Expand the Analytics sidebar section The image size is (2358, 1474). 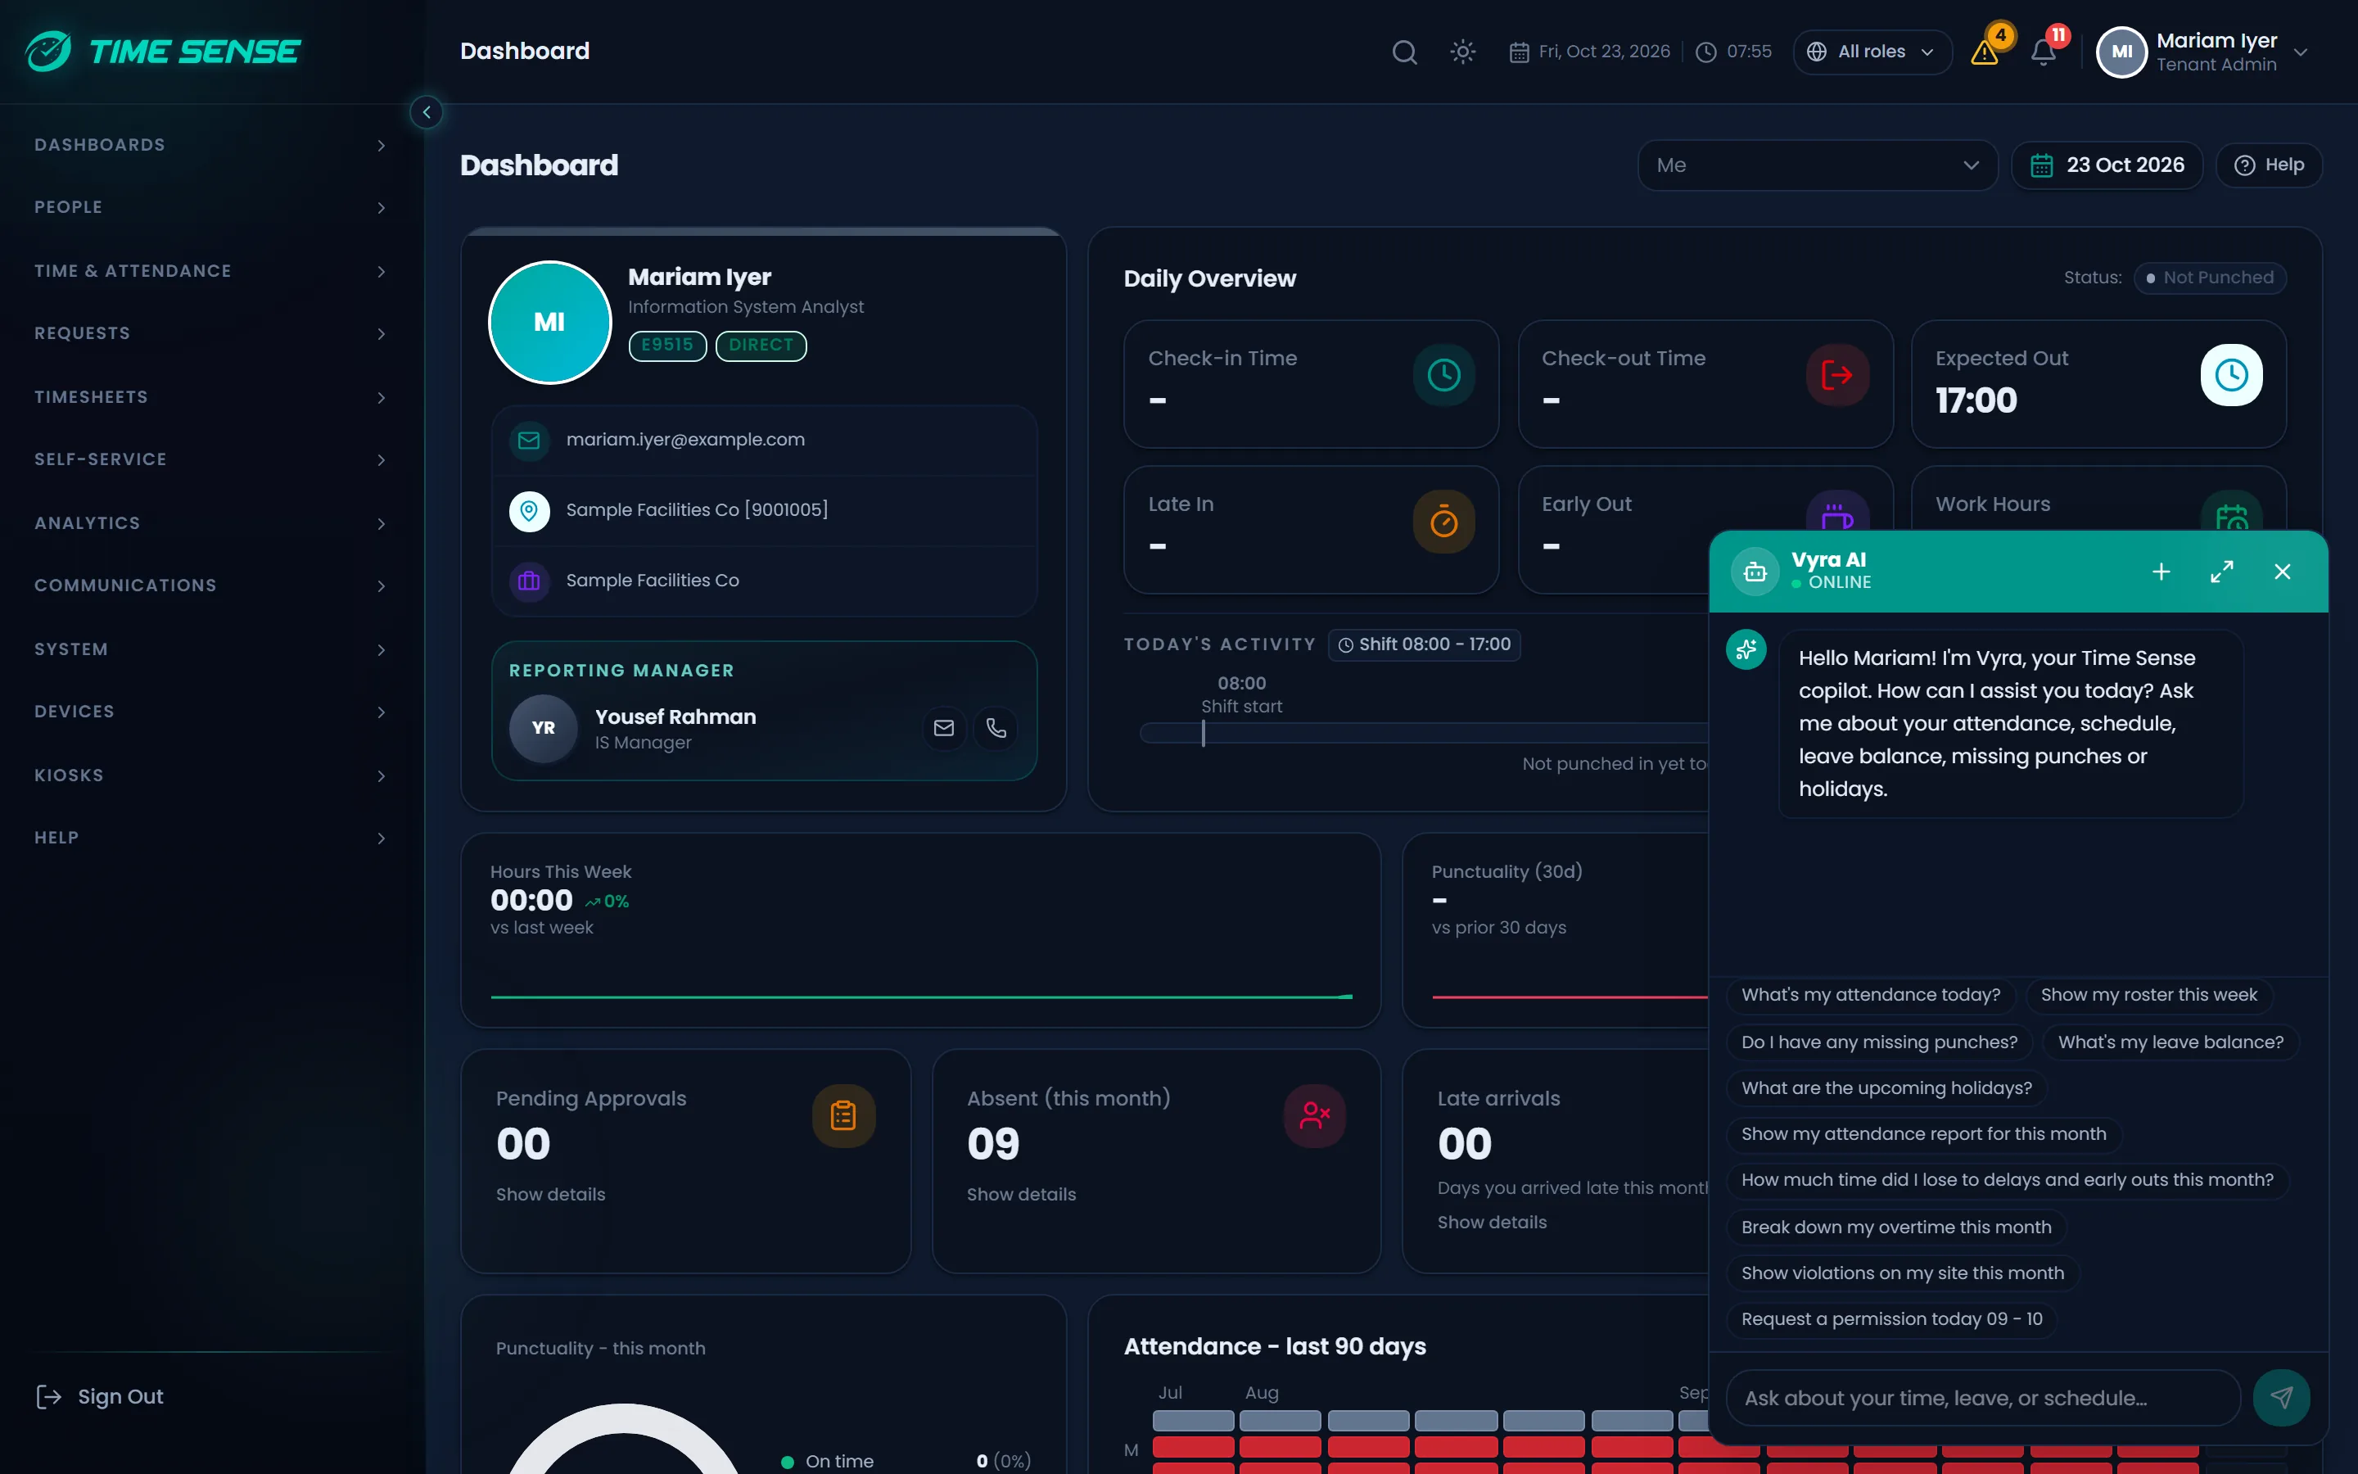[x=211, y=523]
